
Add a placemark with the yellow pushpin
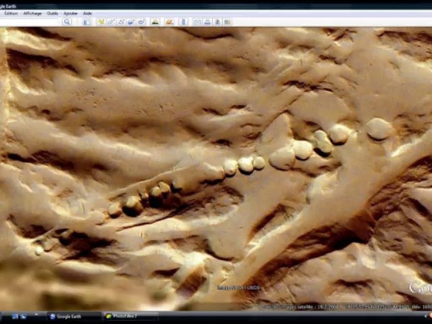point(101,22)
